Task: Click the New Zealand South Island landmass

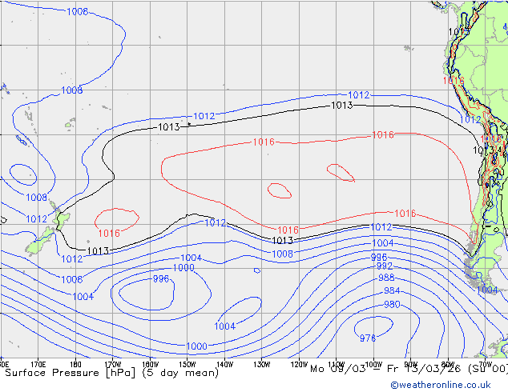Action: 39,242
